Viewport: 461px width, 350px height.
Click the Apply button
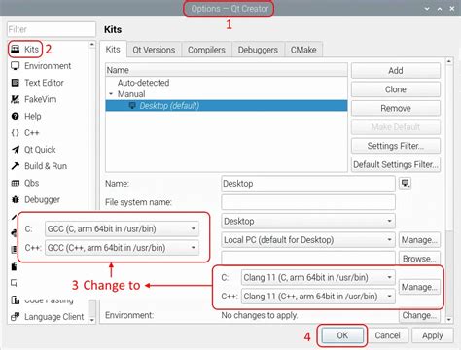tap(433, 335)
